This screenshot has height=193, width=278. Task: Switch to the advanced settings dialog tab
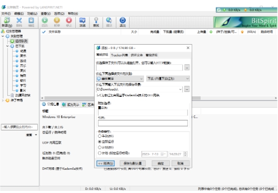[152, 55]
